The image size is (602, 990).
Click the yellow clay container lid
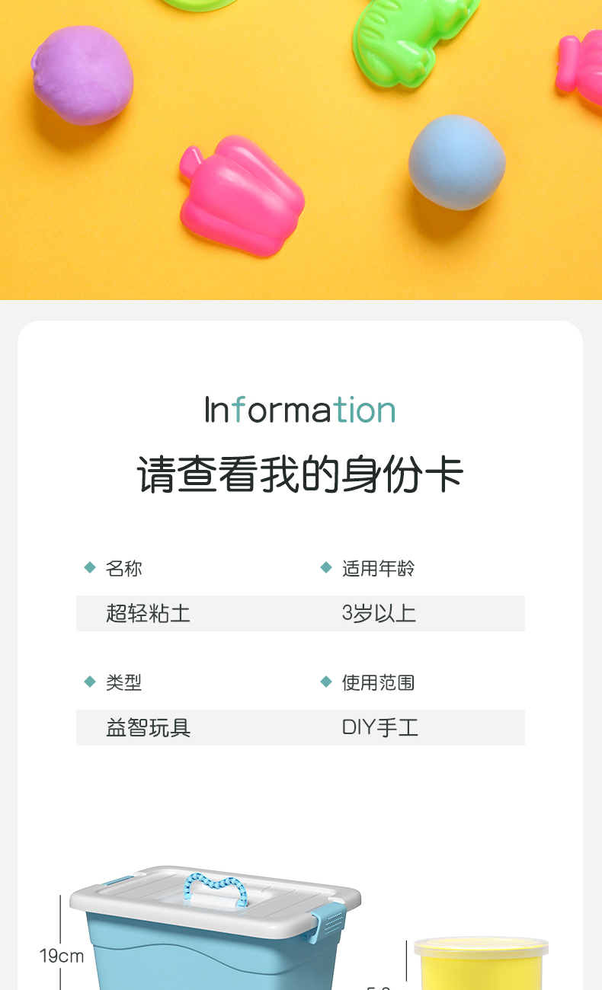(482, 947)
